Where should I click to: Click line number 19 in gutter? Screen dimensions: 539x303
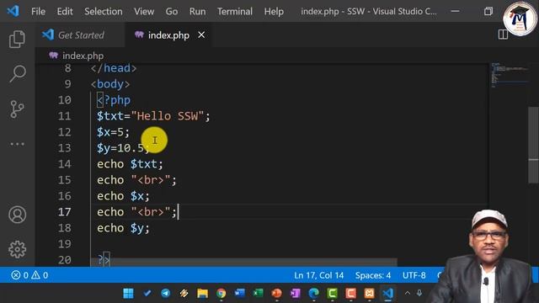pos(64,244)
